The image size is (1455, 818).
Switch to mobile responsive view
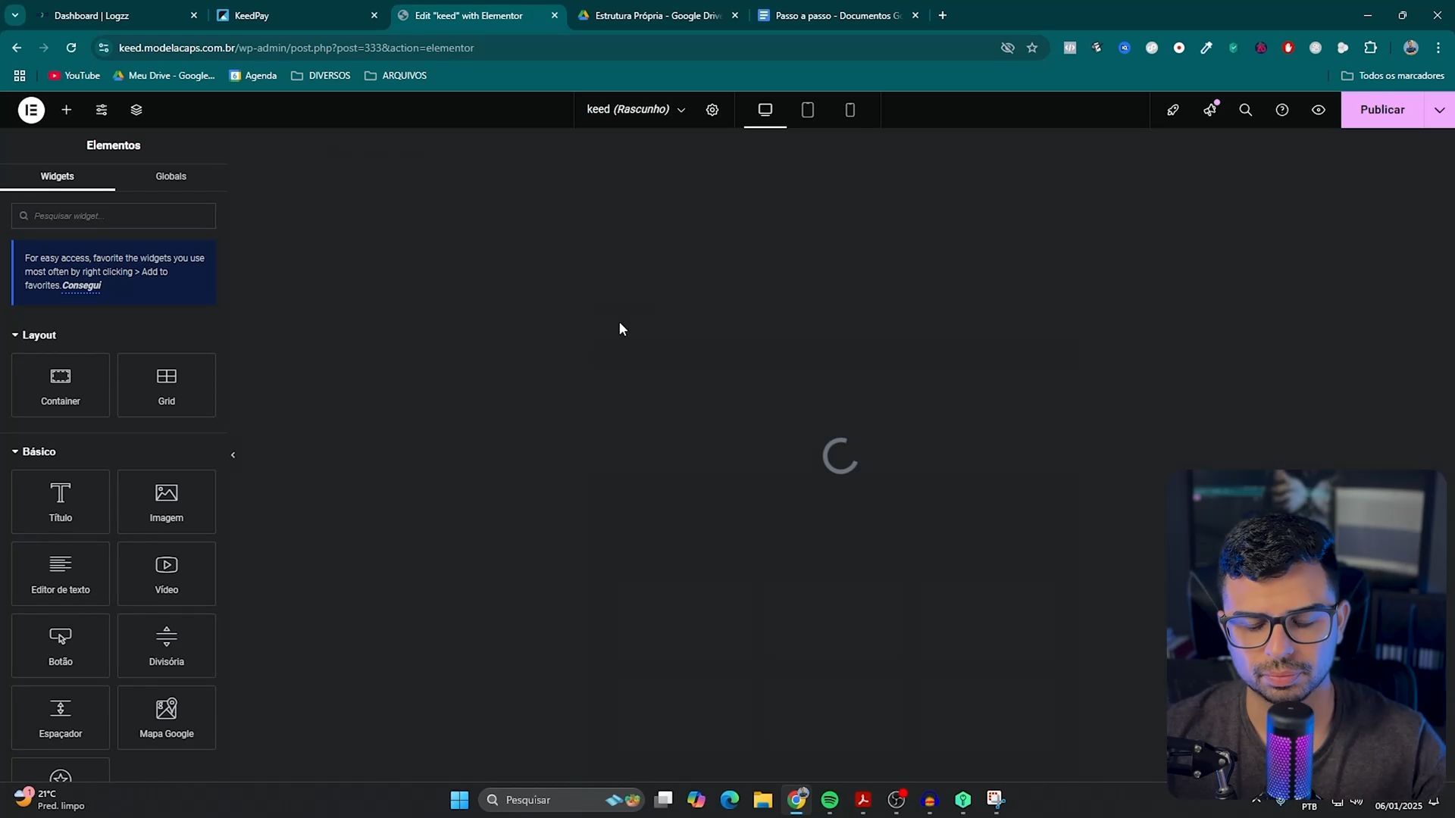850,110
